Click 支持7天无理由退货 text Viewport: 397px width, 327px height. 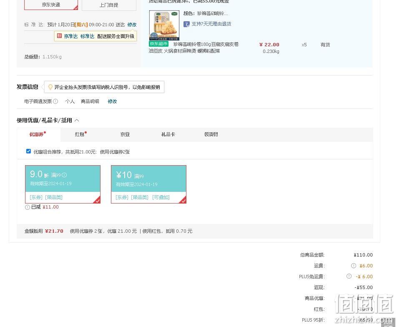[211, 24]
